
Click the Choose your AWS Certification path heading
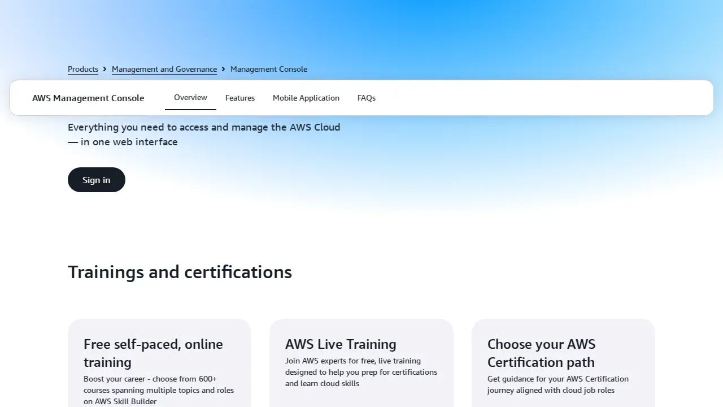tap(541, 353)
